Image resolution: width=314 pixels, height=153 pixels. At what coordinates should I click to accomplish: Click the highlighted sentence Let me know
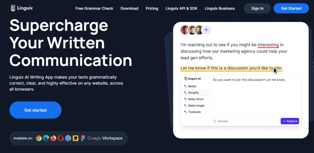[231, 68]
